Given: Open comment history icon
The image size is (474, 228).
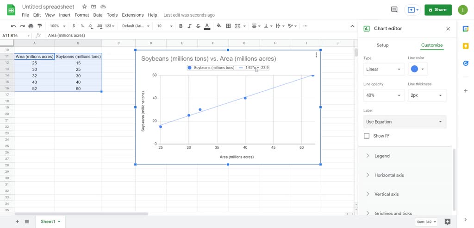Looking at the screenshot, I should [394, 10].
